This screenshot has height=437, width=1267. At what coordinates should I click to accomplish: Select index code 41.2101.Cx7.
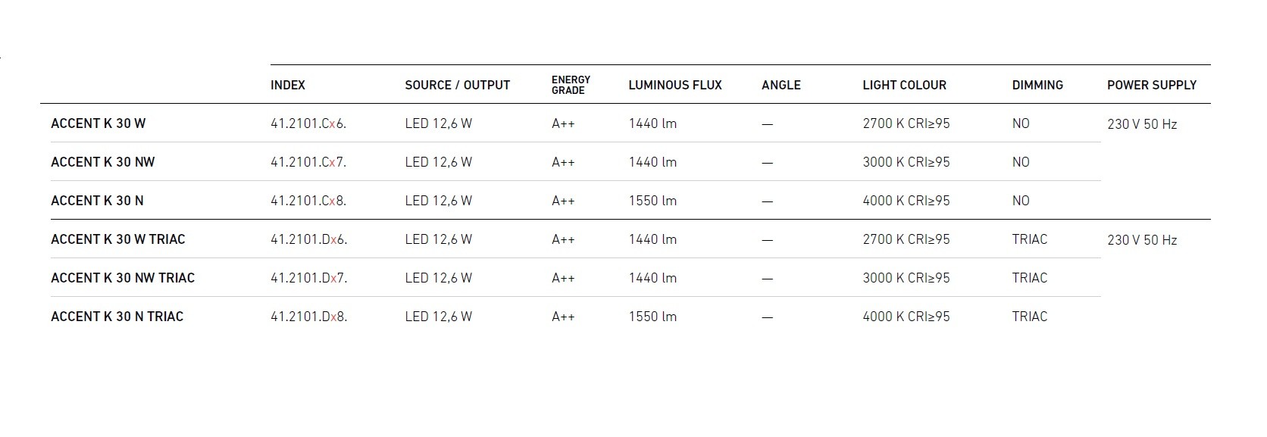point(308,162)
